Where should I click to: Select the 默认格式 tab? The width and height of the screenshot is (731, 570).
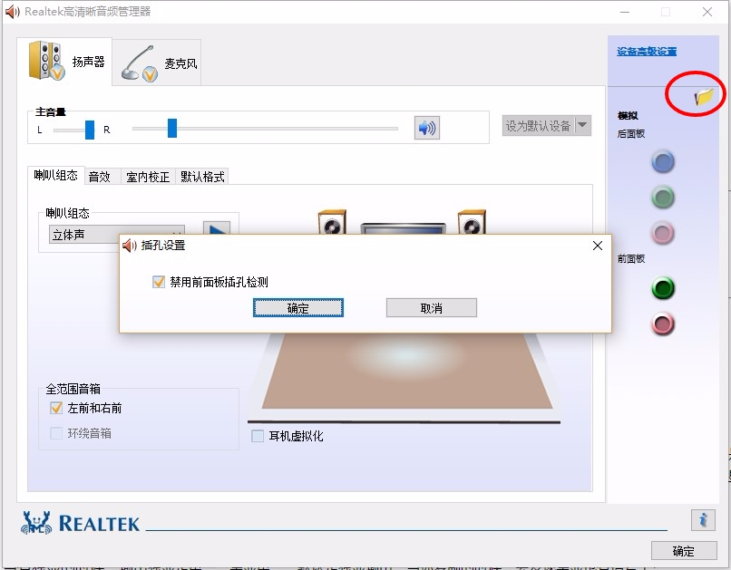pos(202,177)
